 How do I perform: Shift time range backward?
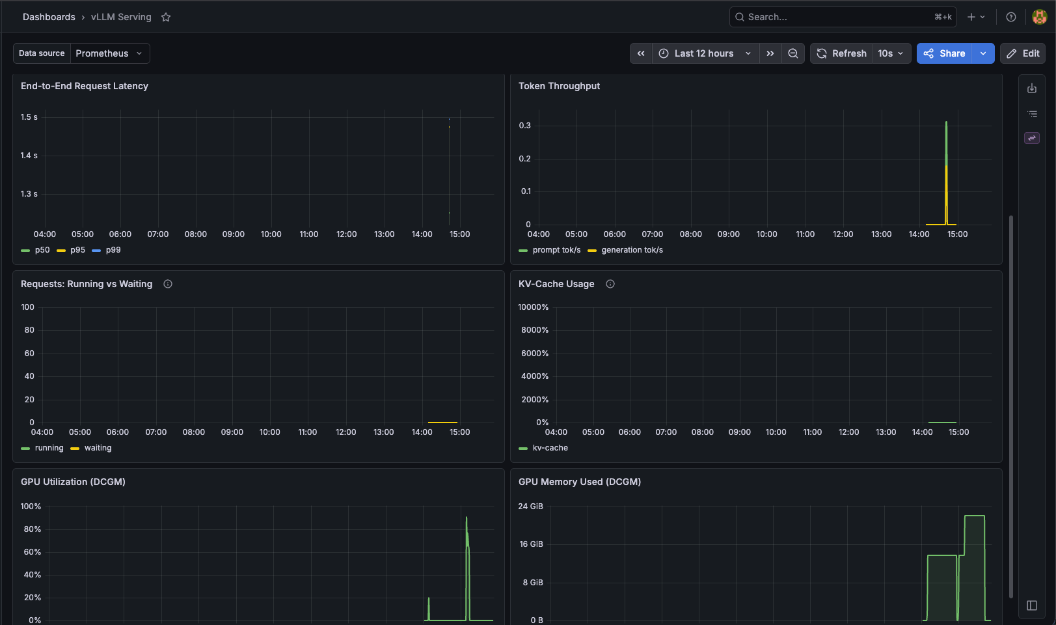tap(641, 53)
